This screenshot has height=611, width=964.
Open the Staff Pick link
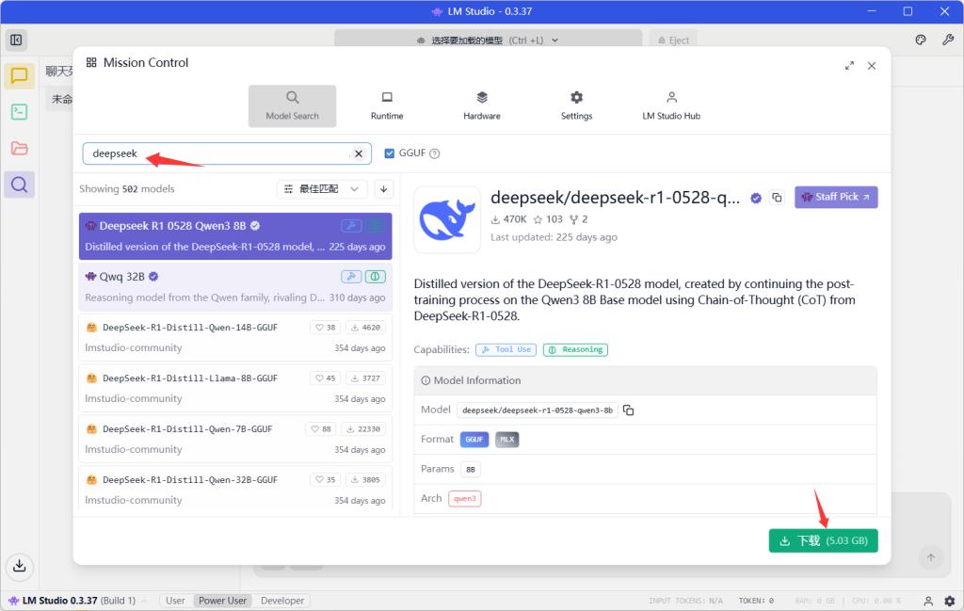pos(836,197)
